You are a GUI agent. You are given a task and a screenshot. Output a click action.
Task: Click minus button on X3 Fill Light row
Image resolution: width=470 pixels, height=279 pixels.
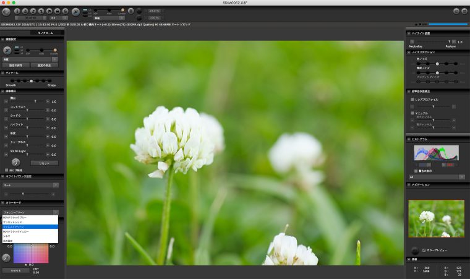6,154
